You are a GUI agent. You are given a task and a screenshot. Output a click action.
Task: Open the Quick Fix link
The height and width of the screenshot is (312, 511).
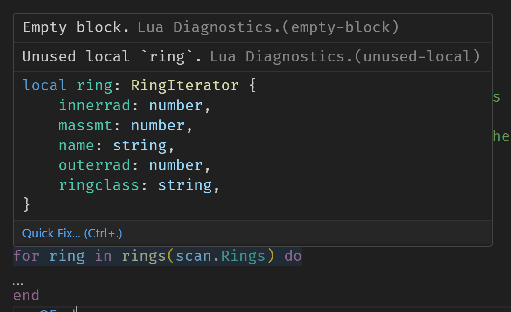(x=72, y=233)
